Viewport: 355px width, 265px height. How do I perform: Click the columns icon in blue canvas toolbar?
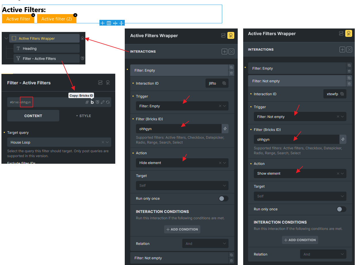109,23
